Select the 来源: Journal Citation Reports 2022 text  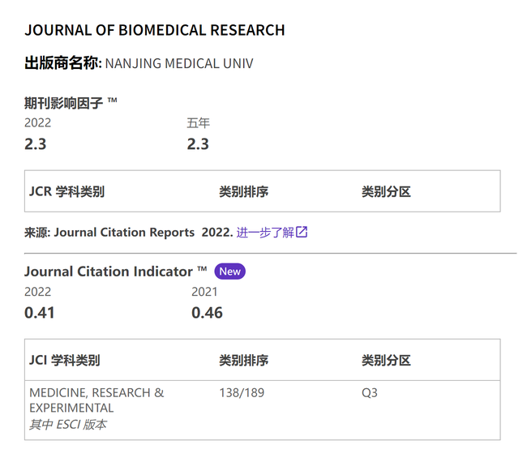coord(128,233)
